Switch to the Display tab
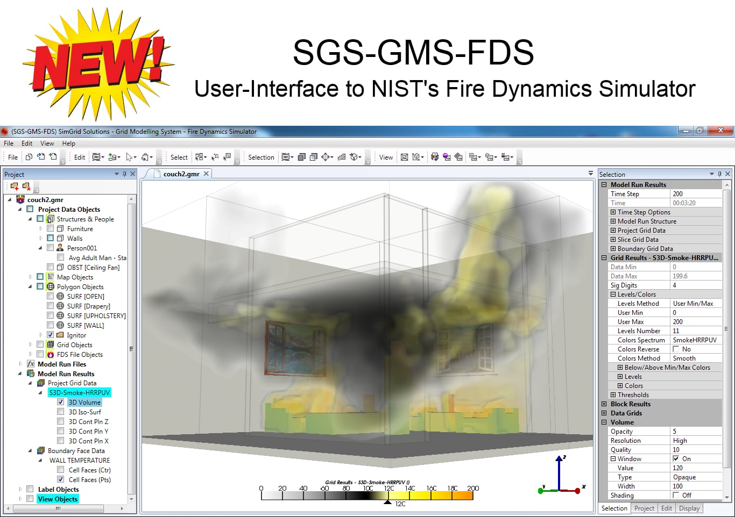The image size is (735, 517). tap(689, 508)
